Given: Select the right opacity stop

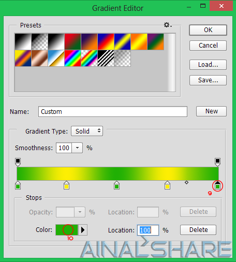Looking at the screenshot, I should (x=217, y=162).
